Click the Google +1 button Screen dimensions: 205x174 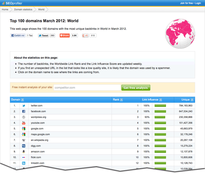click(x=85, y=35)
